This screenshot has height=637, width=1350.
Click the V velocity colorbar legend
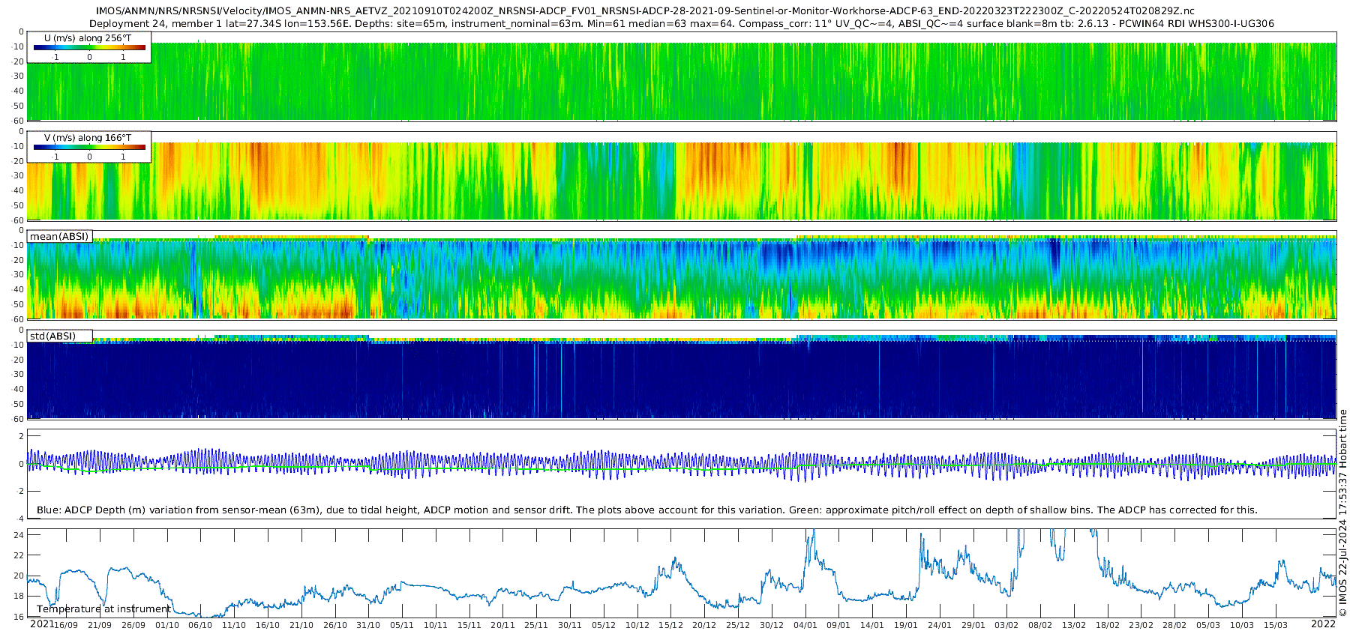click(x=89, y=147)
